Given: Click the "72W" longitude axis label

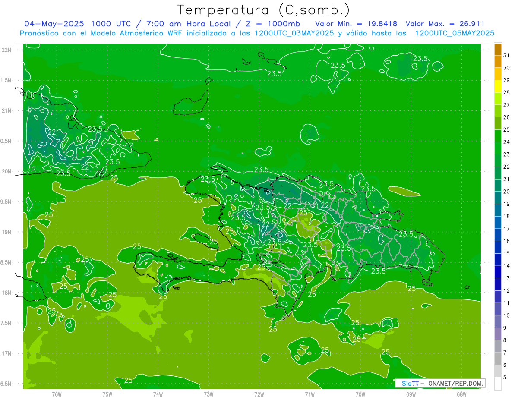Looking at the screenshot, I should 259,394.
